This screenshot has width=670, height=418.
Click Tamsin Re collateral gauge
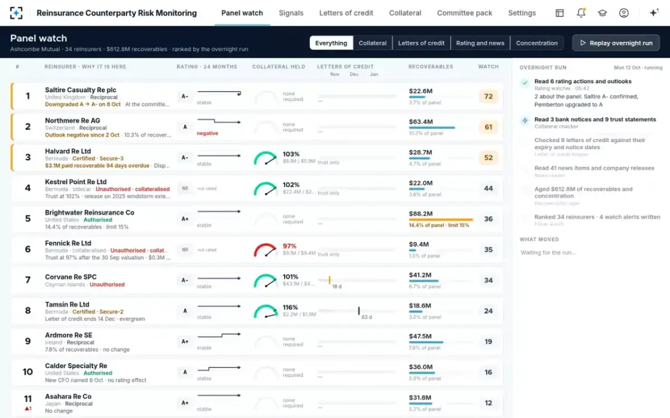click(x=266, y=312)
